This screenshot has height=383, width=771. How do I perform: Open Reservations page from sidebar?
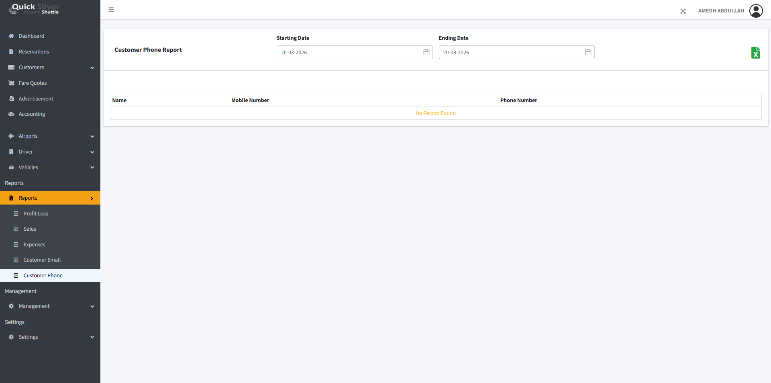34,52
